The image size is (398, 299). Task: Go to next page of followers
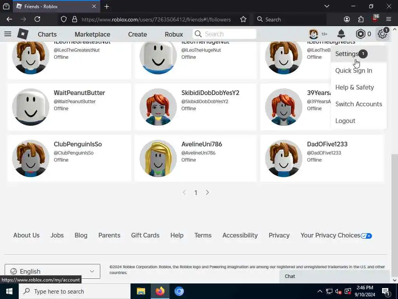208,192
